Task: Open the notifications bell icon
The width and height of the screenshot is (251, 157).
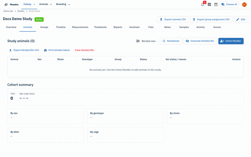Action: (x=202, y=4)
